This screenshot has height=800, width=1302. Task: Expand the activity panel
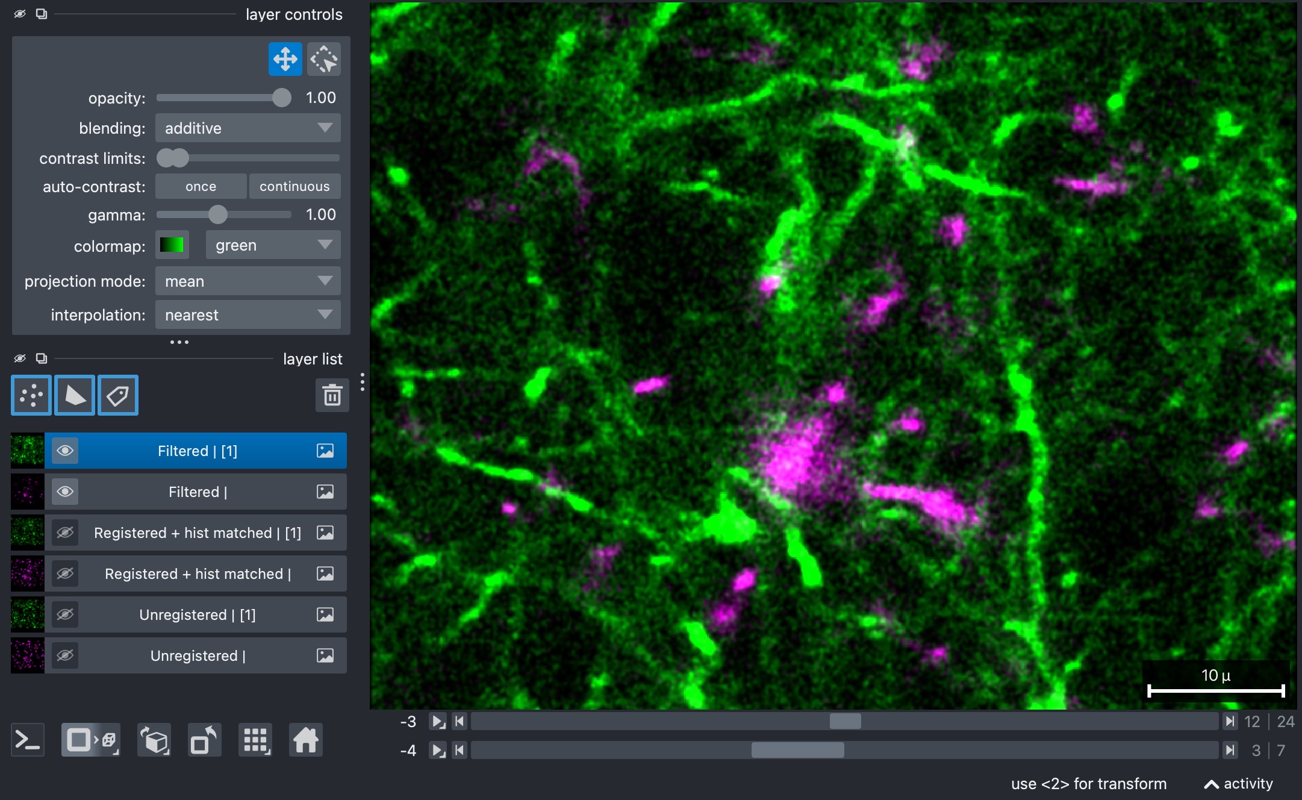(1239, 784)
